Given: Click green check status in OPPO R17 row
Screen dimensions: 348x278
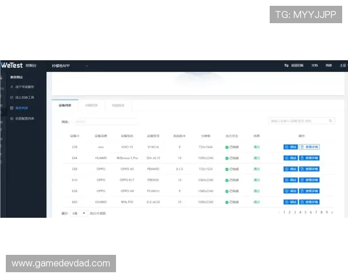Looking at the screenshot, I should tap(227, 180).
